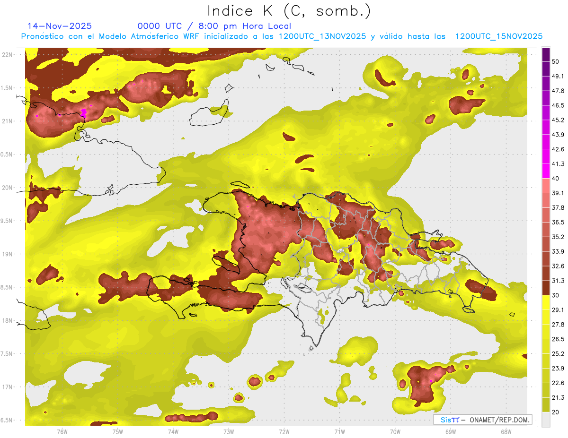The width and height of the screenshot is (568, 438).
Task: Click the "18N" latitude label
Action: point(7,320)
